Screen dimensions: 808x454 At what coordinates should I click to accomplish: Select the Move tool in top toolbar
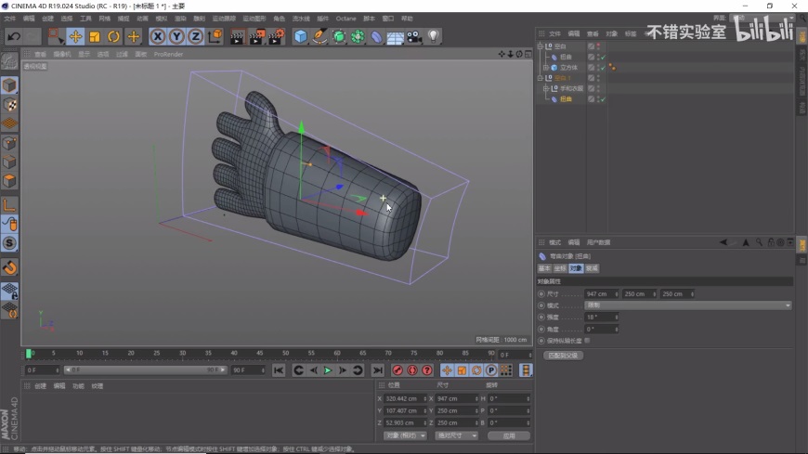coord(75,36)
